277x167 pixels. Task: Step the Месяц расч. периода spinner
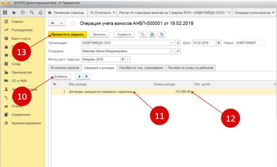tap(128, 60)
